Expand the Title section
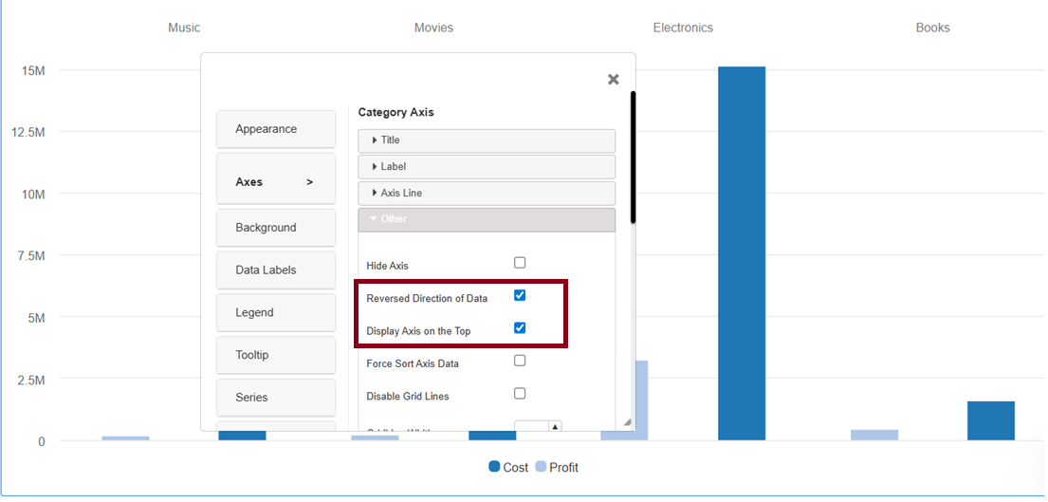This screenshot has width=1048, height=502. tap(486, 140)
